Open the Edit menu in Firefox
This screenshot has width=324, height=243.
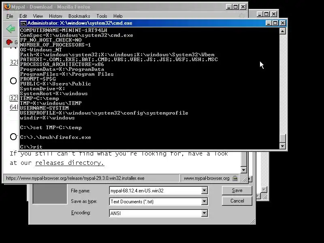(23, 16)
